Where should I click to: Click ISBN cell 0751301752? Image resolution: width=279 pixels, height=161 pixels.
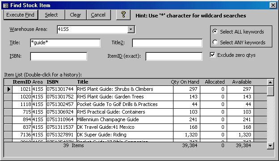pos(61,97)
